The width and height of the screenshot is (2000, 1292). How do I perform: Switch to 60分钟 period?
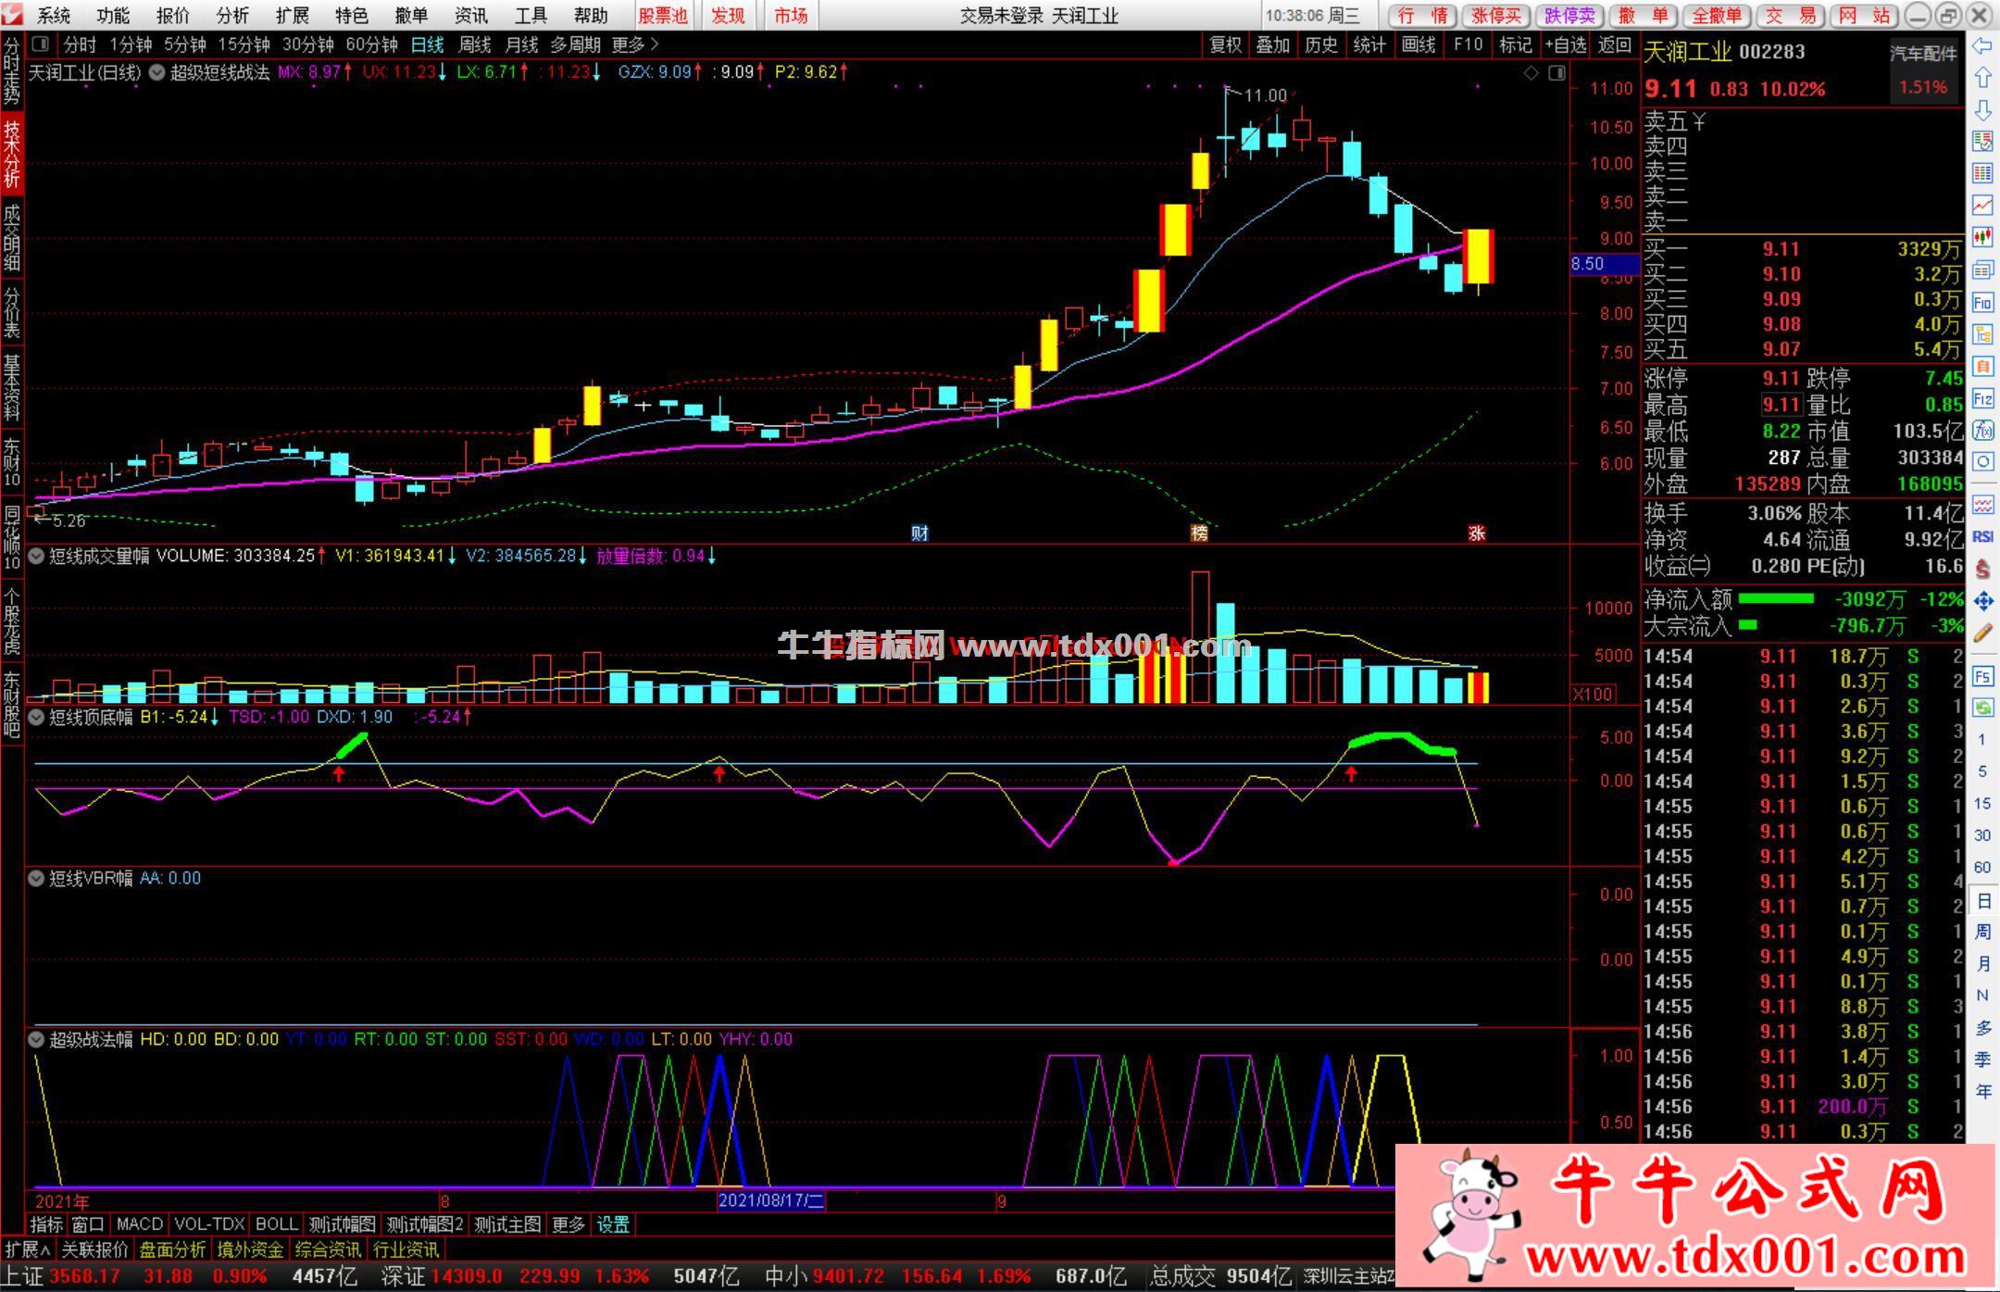click(x=371, y=44)
